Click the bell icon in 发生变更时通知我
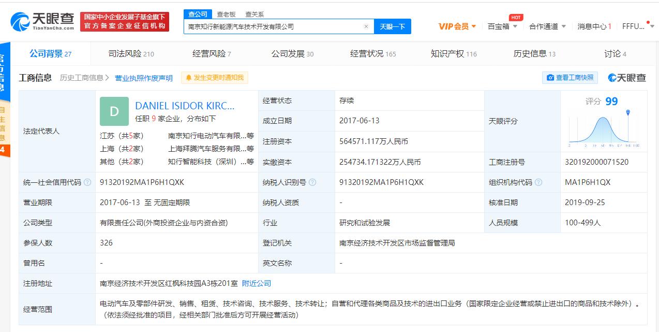 coord(189,78)
